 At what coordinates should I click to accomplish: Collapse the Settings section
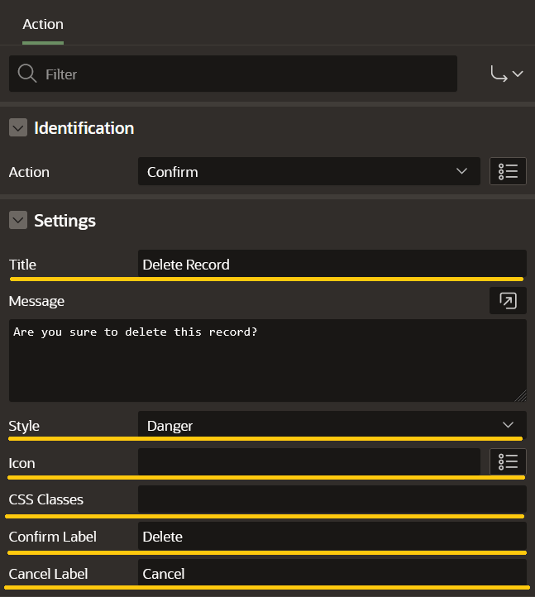[x=18, y=221]
